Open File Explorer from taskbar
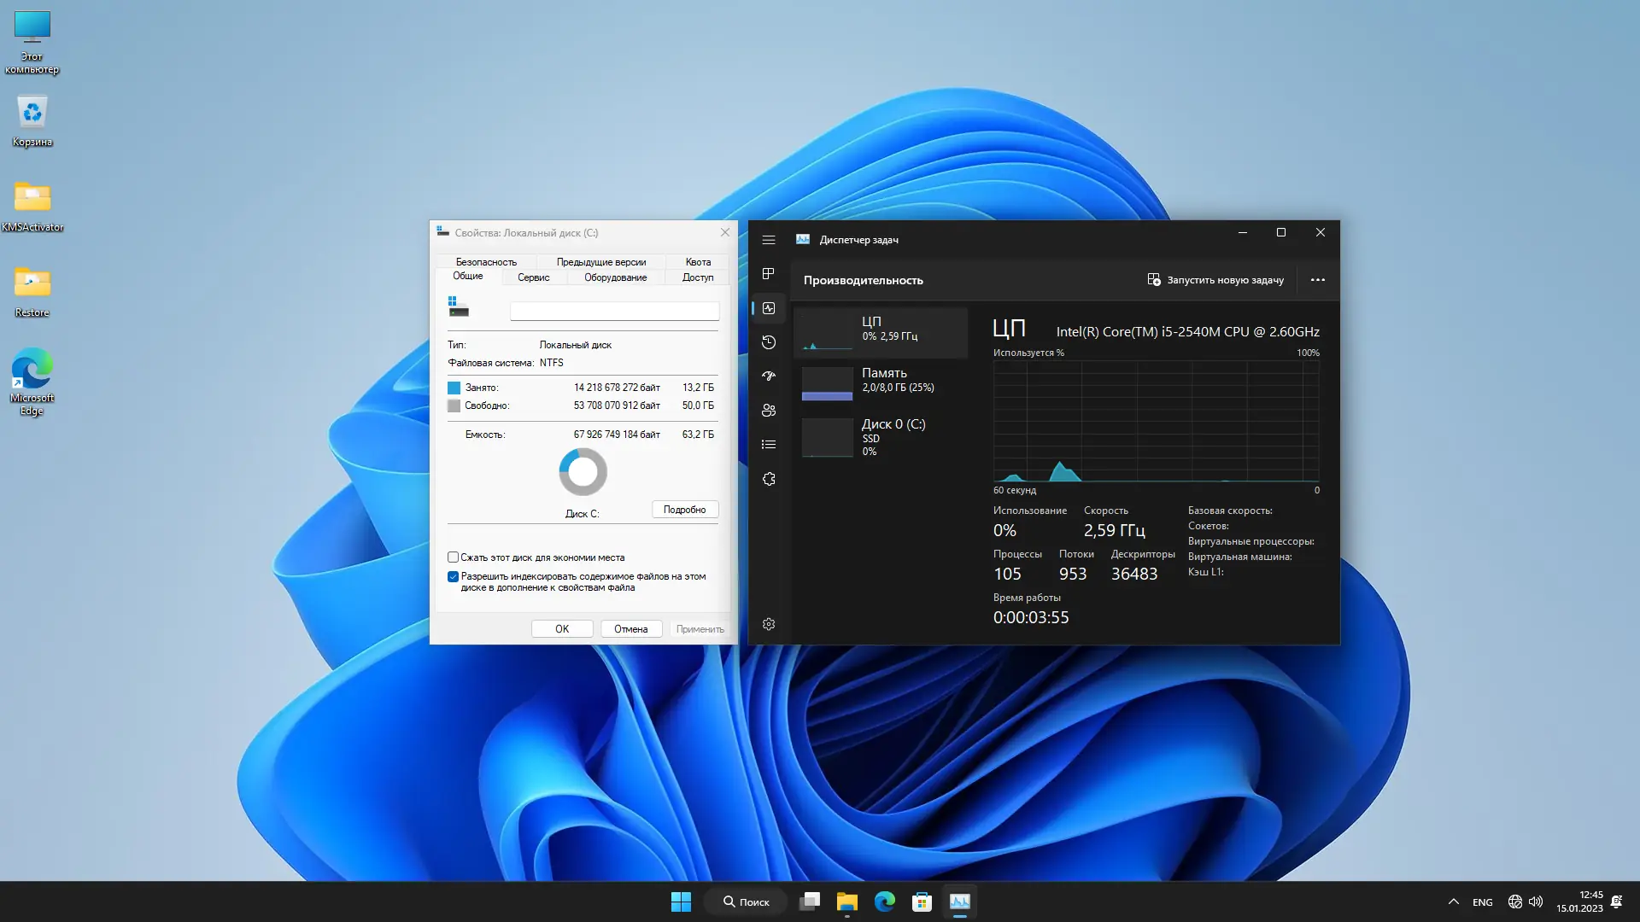 (x=846, y=902)
